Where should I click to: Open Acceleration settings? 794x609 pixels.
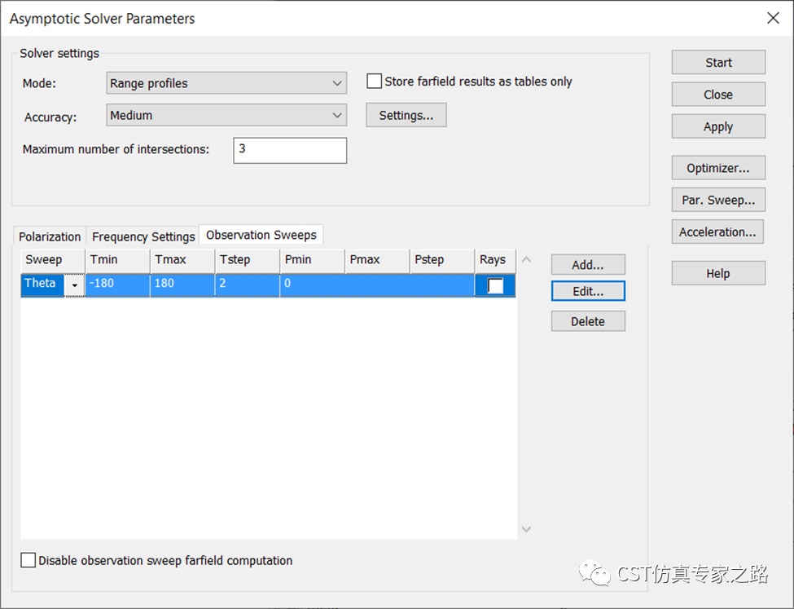(x=717, y=232)
